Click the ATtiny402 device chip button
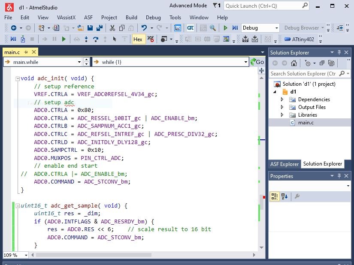The height and width of the screenshot is (265, 354). pyautogui.click(x=299, y=39)
